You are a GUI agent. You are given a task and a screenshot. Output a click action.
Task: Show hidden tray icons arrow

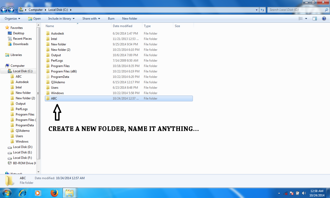(x=279, y=193)
